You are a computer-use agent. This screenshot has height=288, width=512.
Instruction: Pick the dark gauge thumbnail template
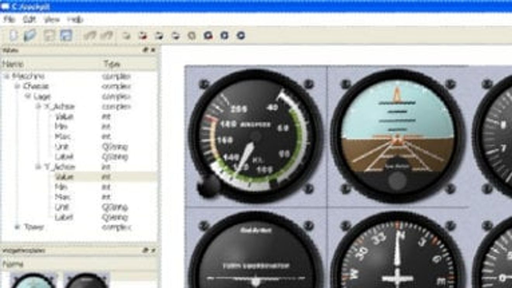point(86,281)
